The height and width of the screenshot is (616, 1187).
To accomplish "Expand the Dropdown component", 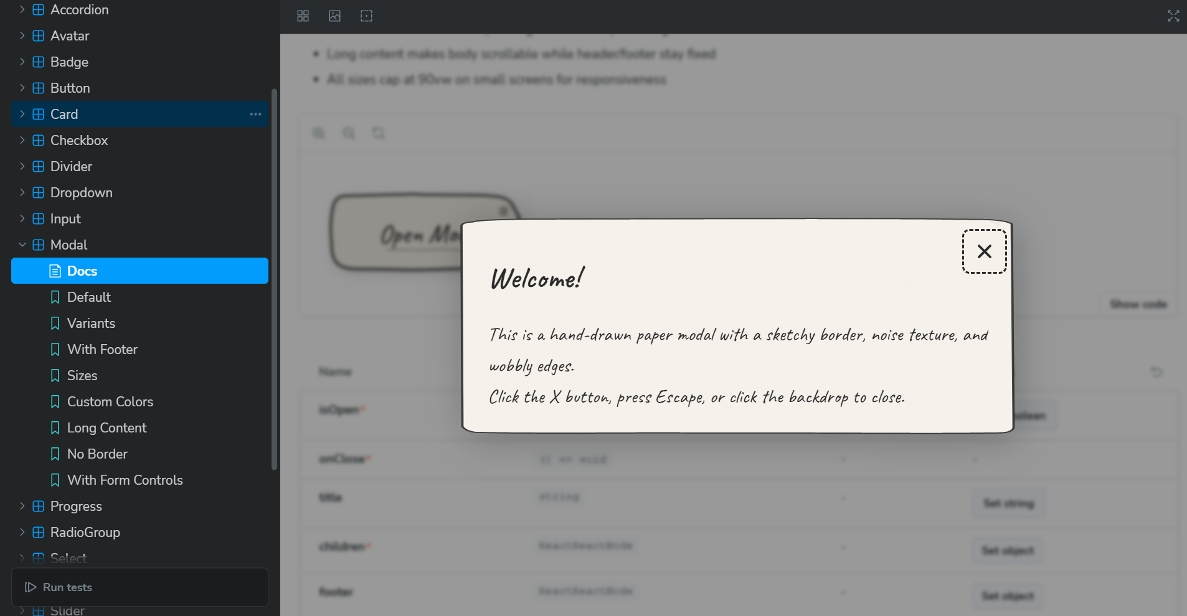I will pos(22,192).
